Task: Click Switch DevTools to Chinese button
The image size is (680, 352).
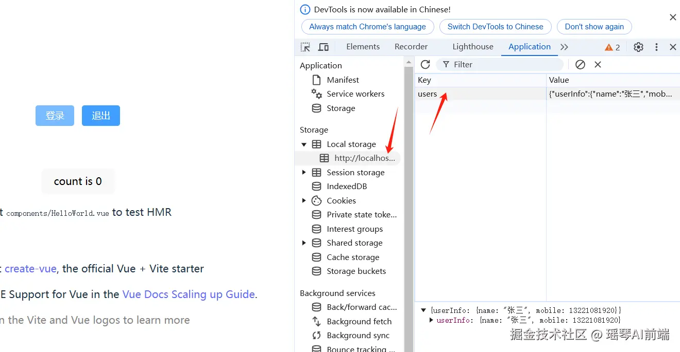Action: coord(496,27)
